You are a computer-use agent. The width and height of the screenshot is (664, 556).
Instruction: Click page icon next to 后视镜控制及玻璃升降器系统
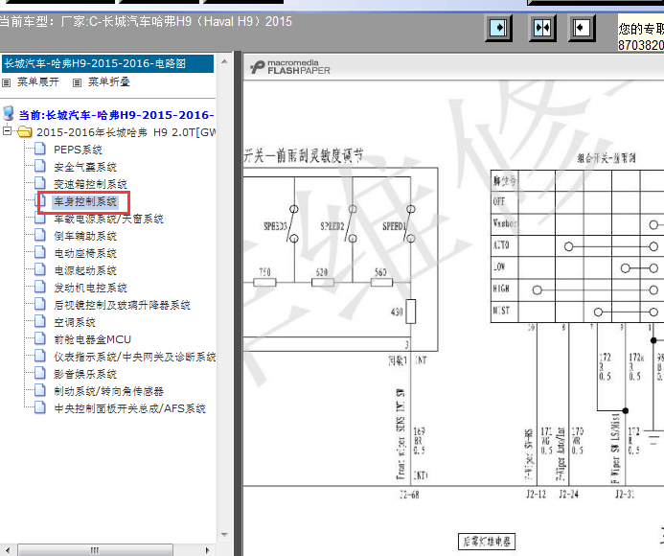tap(40, 304)
